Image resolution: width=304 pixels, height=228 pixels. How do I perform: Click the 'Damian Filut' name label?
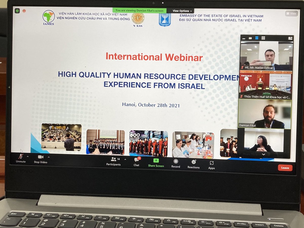[248, 125]
